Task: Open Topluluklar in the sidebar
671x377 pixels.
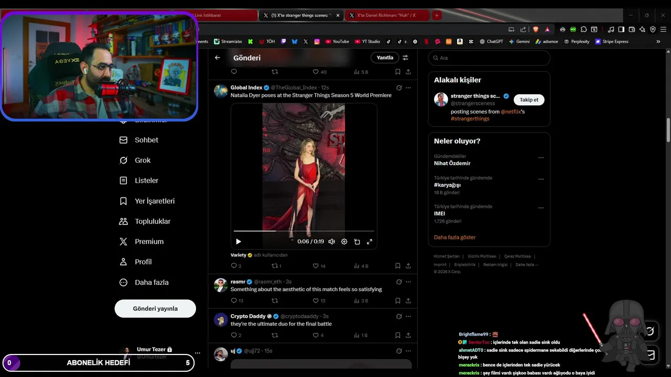Action: pyautogui.click(x=145, y=221)
